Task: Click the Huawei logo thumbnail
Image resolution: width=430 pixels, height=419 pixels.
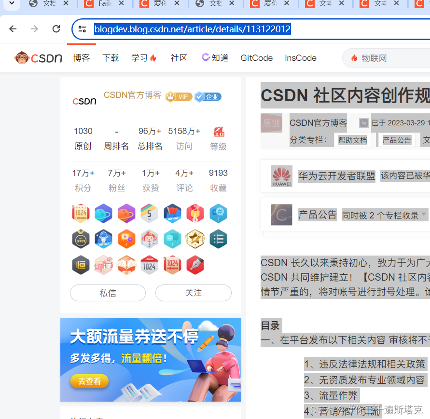Action: point(281,176)
